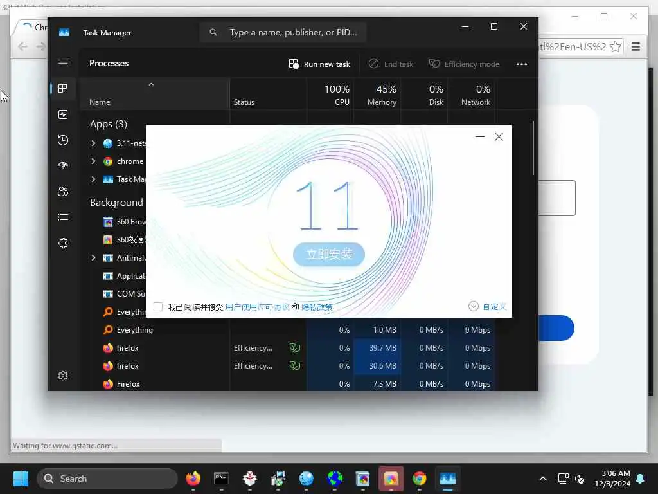Select the Application background process row
Viewport: 658px width, 494px height.
125,276
